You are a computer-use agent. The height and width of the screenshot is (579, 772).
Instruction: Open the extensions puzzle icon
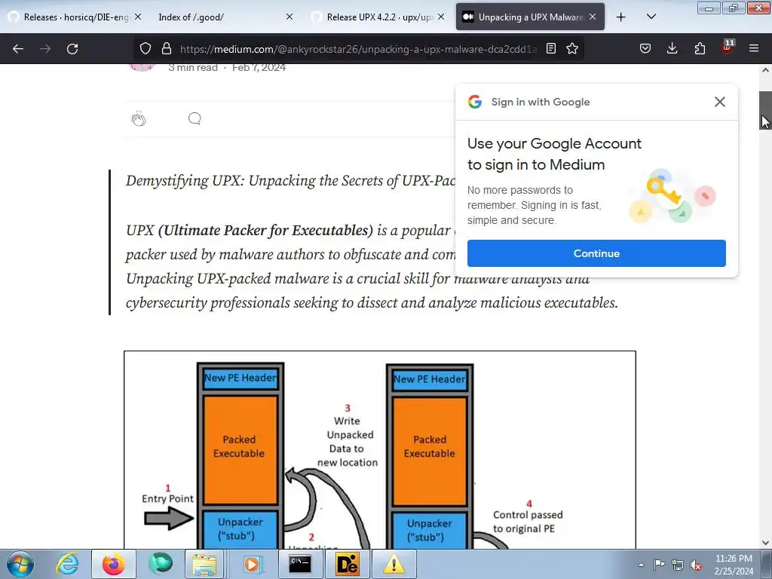pyautogui.click(x=700, y=48)
